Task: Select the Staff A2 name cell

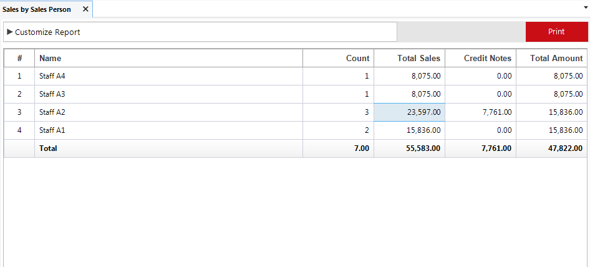Action: (168, 112)
